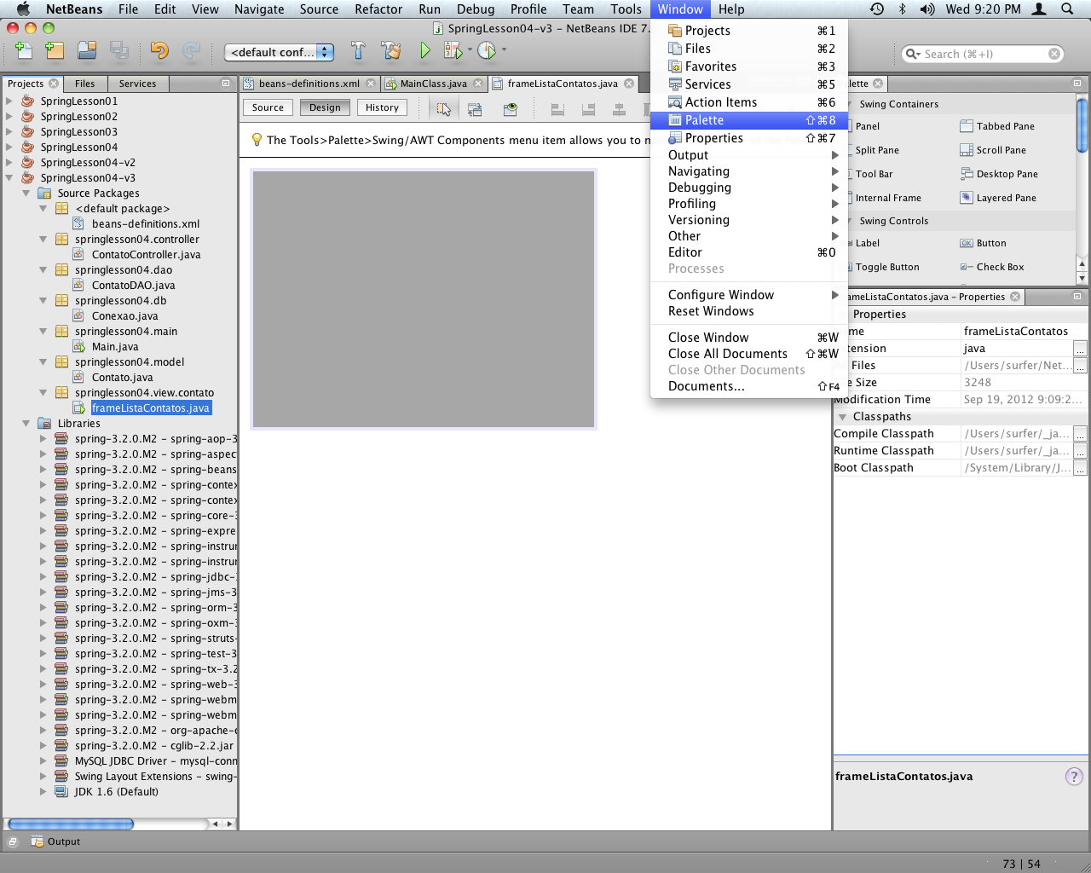Click Clean and Build hammer-broom icon
This screenshot has height=873, width=1091.
tap(391, 51)
